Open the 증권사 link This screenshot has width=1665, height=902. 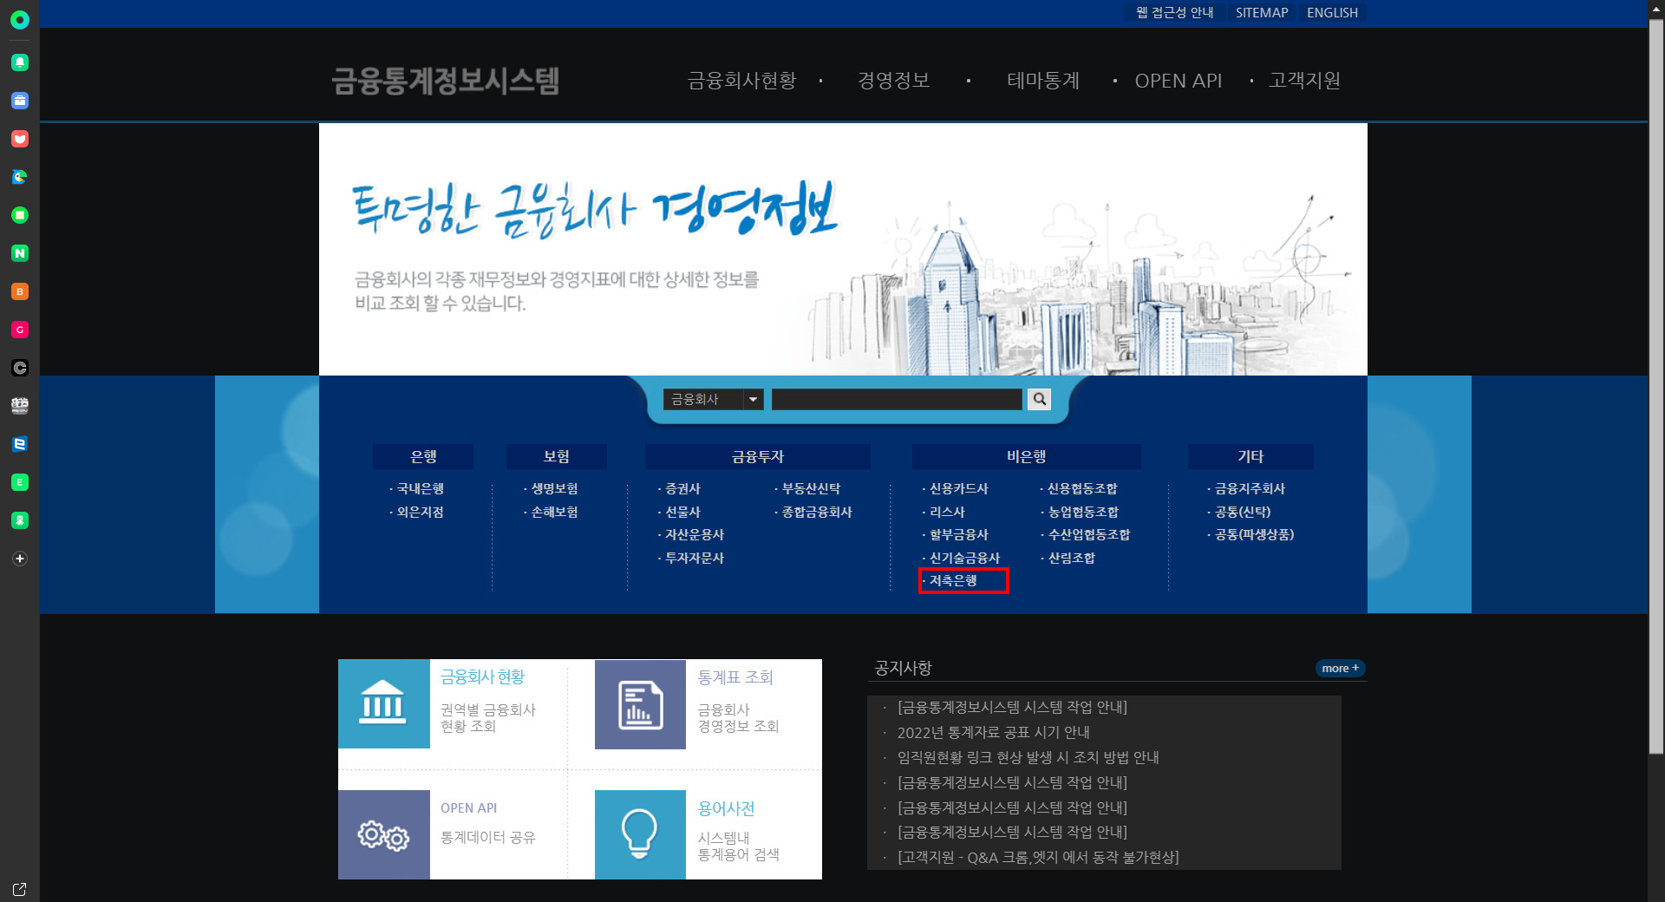coord(682,489)
